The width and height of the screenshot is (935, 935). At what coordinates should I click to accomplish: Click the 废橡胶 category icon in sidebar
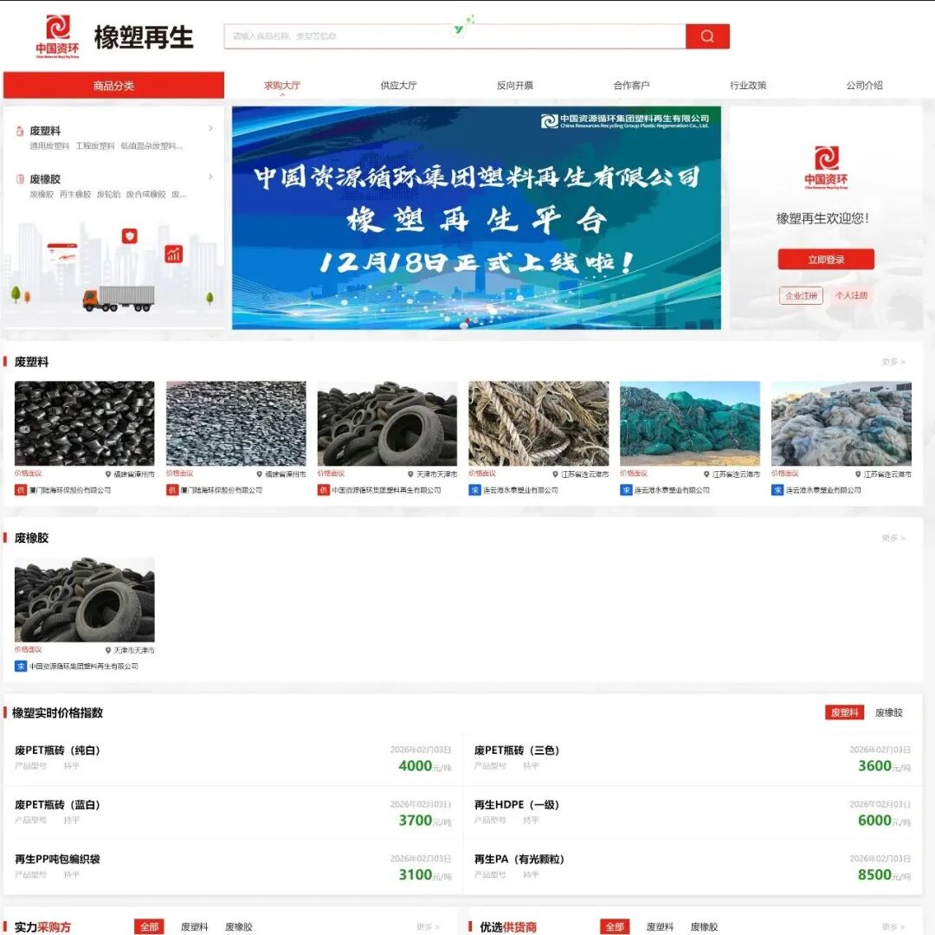click(20, 179)
